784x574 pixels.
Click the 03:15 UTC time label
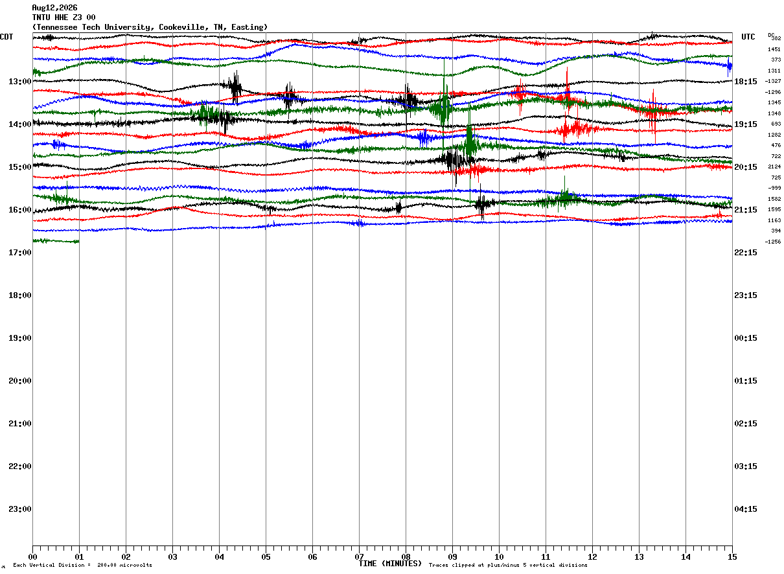coord(746,466)
